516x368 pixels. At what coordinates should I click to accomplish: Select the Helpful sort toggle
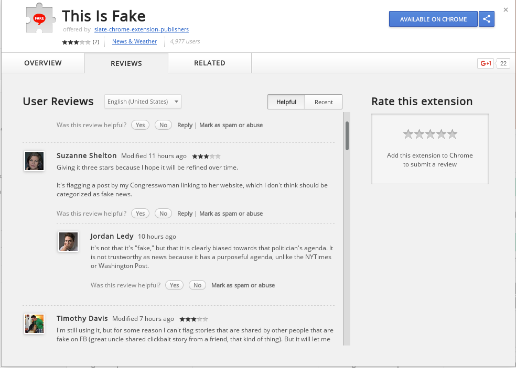click(286, 102)
